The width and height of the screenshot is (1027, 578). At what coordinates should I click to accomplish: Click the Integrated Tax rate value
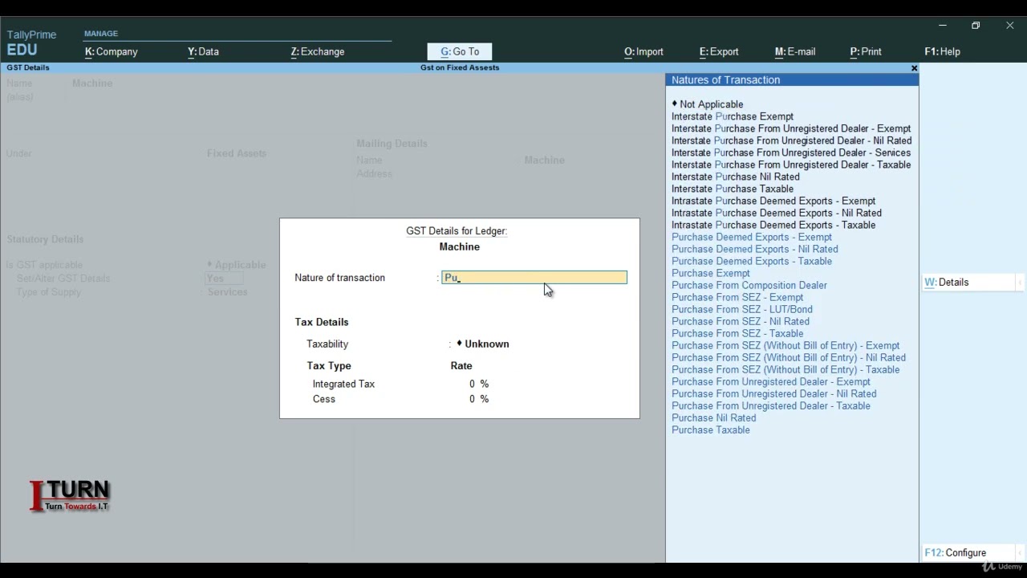(x=479, y=384)
